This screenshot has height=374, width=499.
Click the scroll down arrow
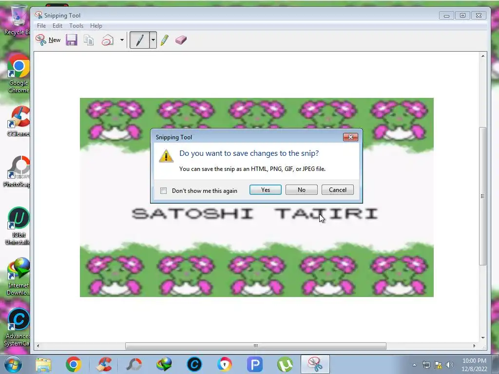(483, 338)
